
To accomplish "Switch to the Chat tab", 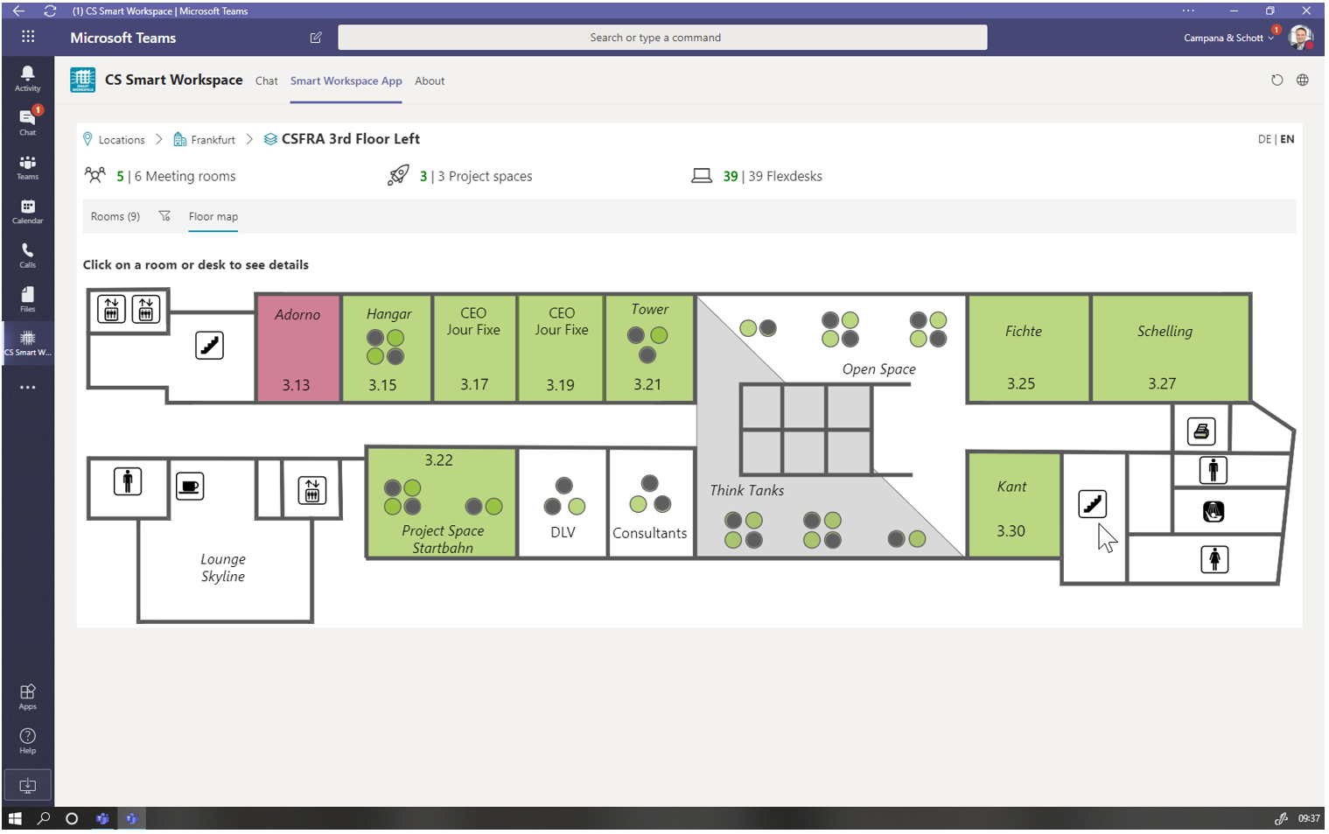I will [x=266, y=81].
